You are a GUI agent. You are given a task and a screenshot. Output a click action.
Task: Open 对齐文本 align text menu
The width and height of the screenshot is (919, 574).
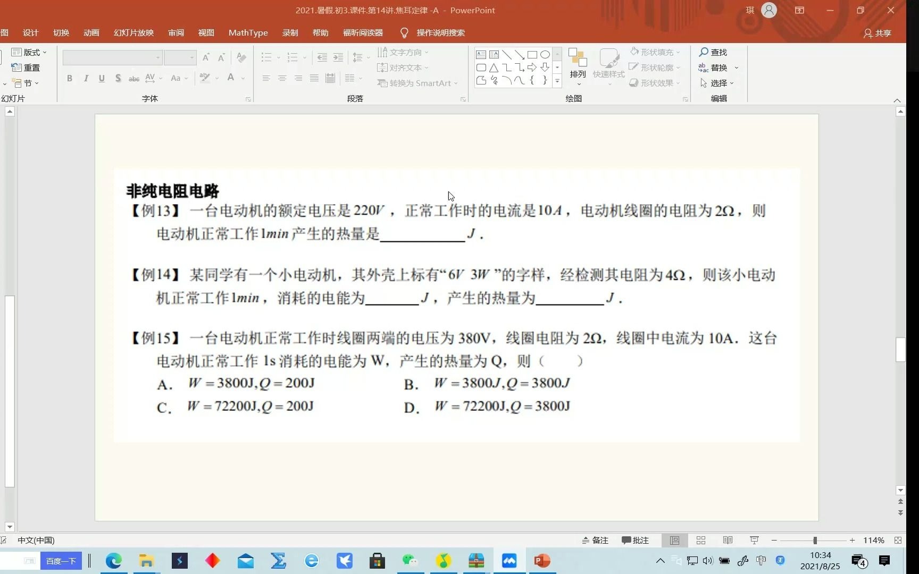403,67
